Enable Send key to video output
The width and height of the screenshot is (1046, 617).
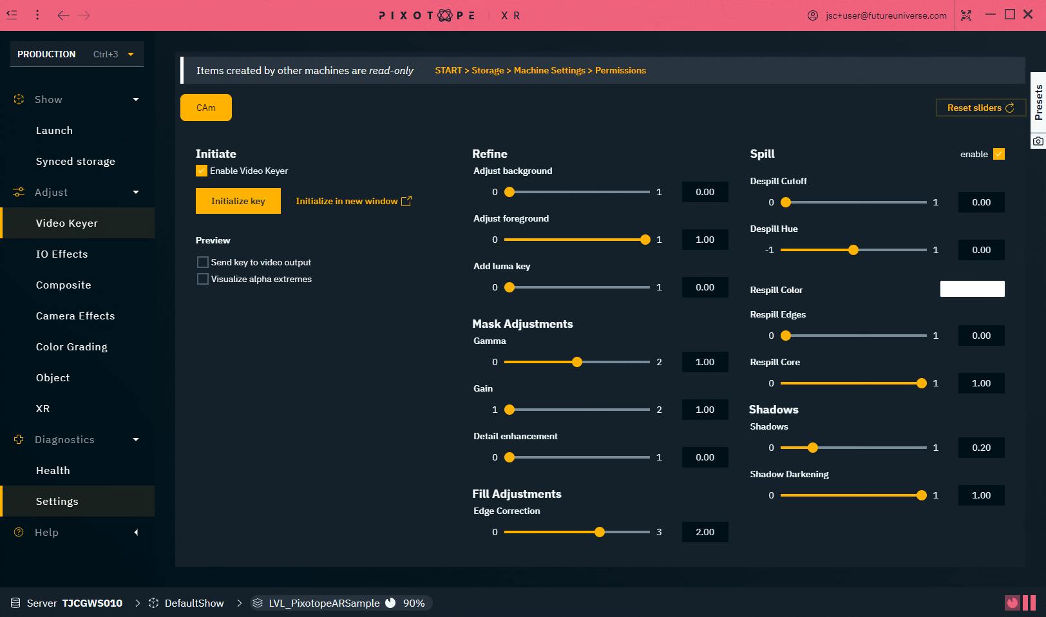click(x=203, y=262)
